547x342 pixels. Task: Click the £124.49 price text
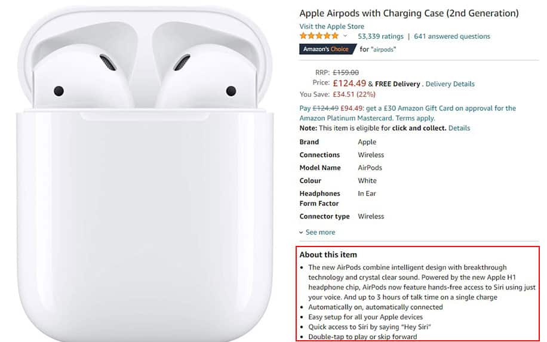[349, 84]
